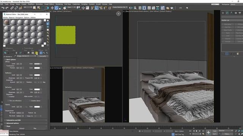
Task: Activate the Select and Move tool
Action: 52,8
